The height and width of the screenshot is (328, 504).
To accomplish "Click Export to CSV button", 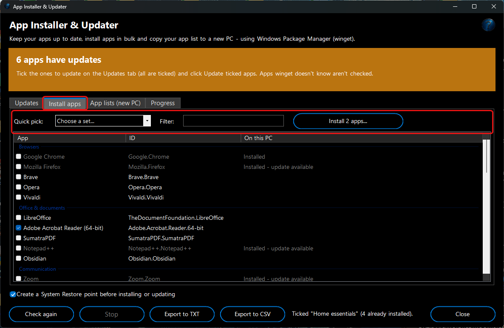I will 252,314.
